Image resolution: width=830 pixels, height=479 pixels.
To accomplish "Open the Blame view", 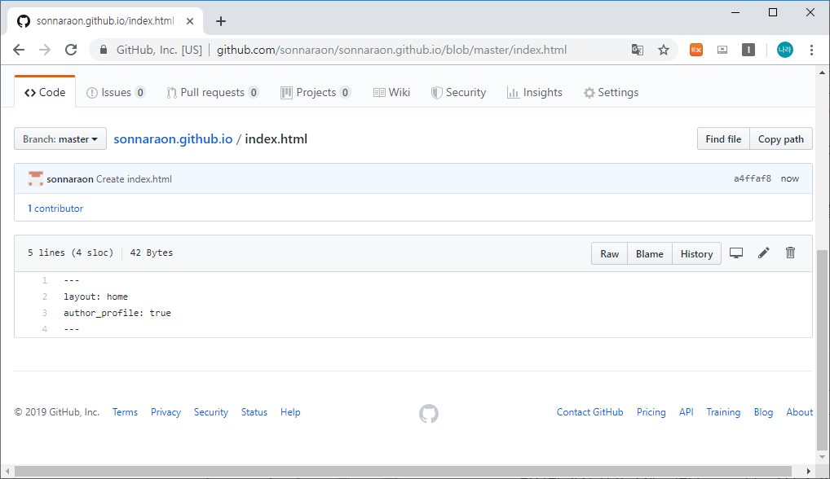I will click(x=650, y=254).
